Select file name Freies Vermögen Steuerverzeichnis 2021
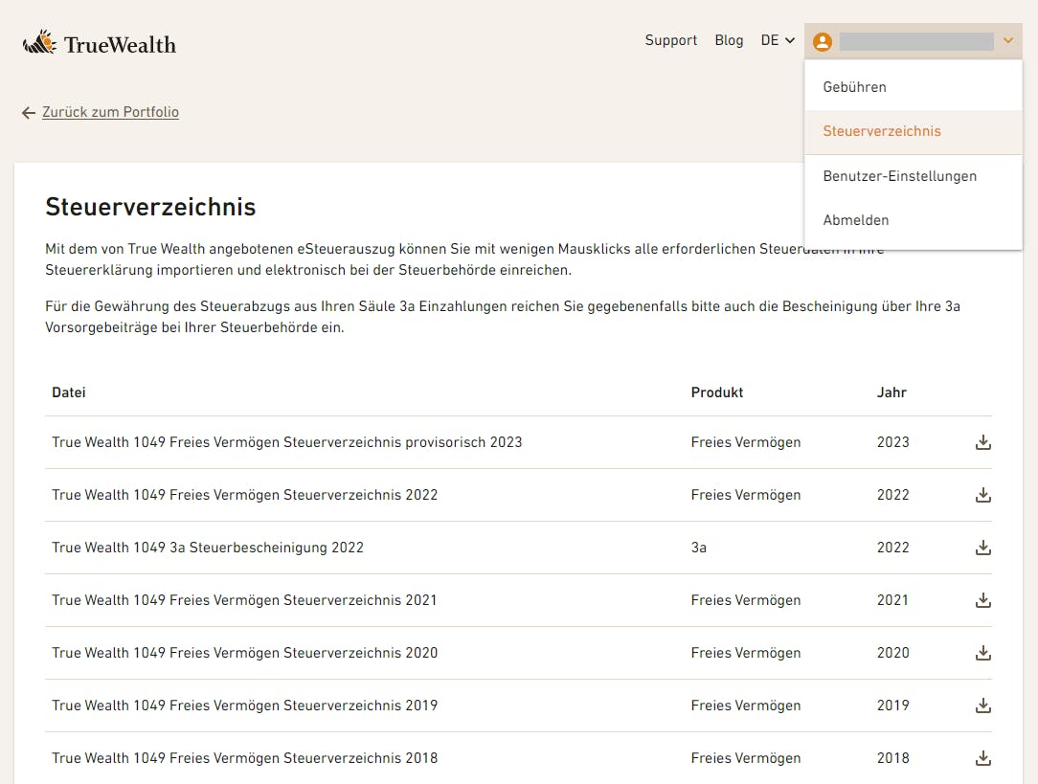This screenshot has width=1038, height=784. coord(244,600)
